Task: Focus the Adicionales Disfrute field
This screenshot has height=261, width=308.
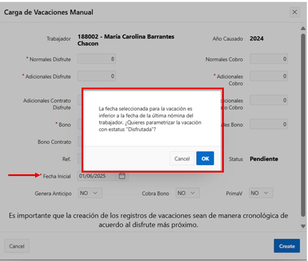Action: coord(97,76)
